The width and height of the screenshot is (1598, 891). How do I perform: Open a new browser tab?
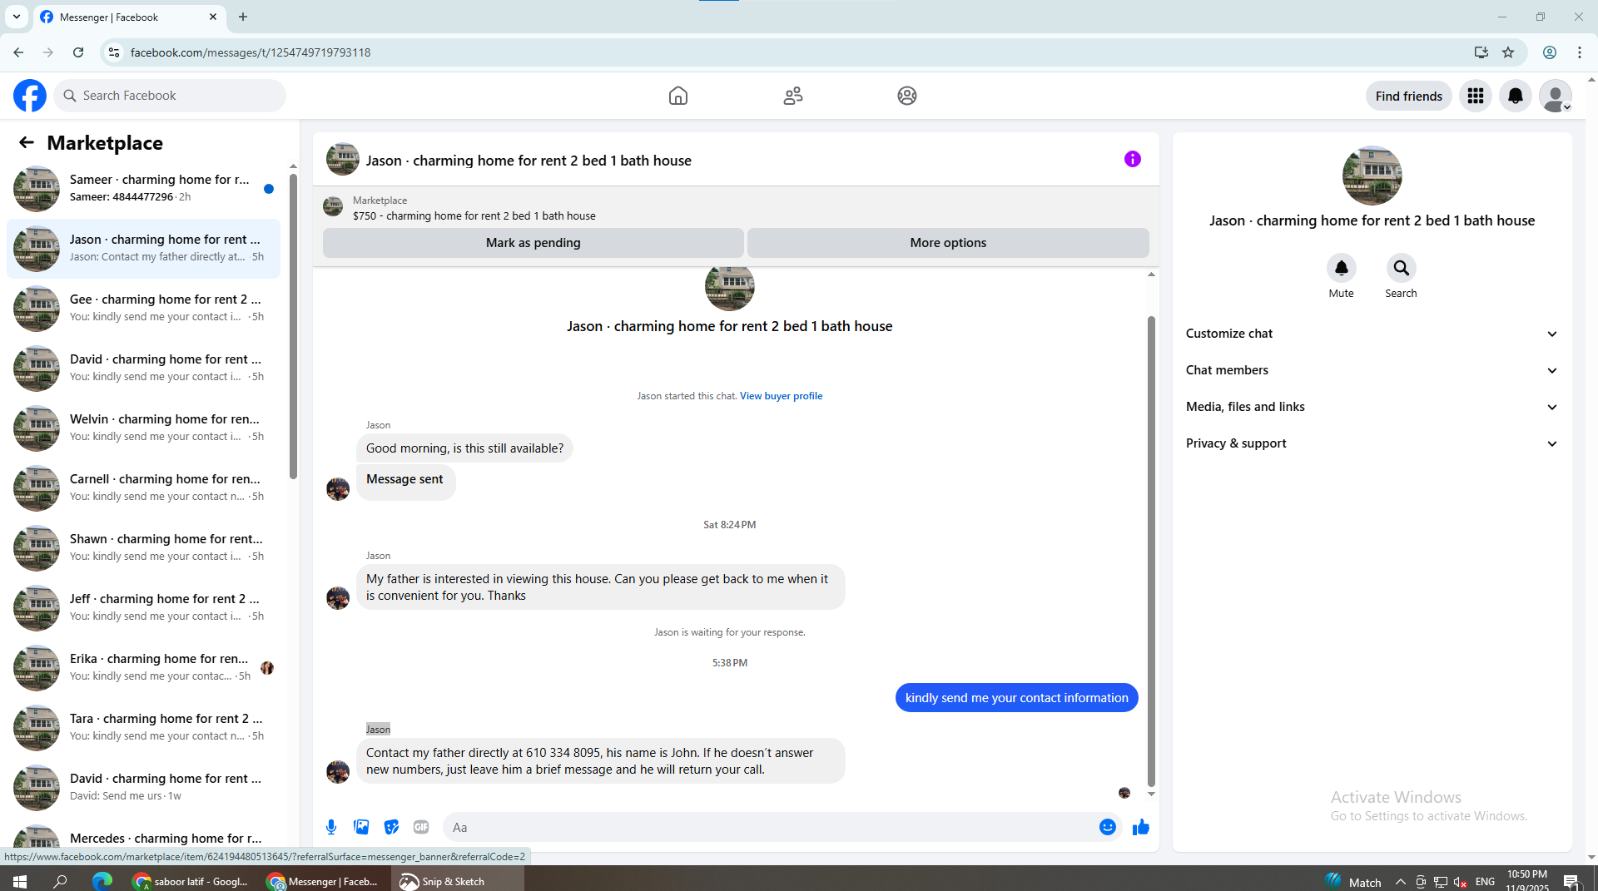pos(243,17)
